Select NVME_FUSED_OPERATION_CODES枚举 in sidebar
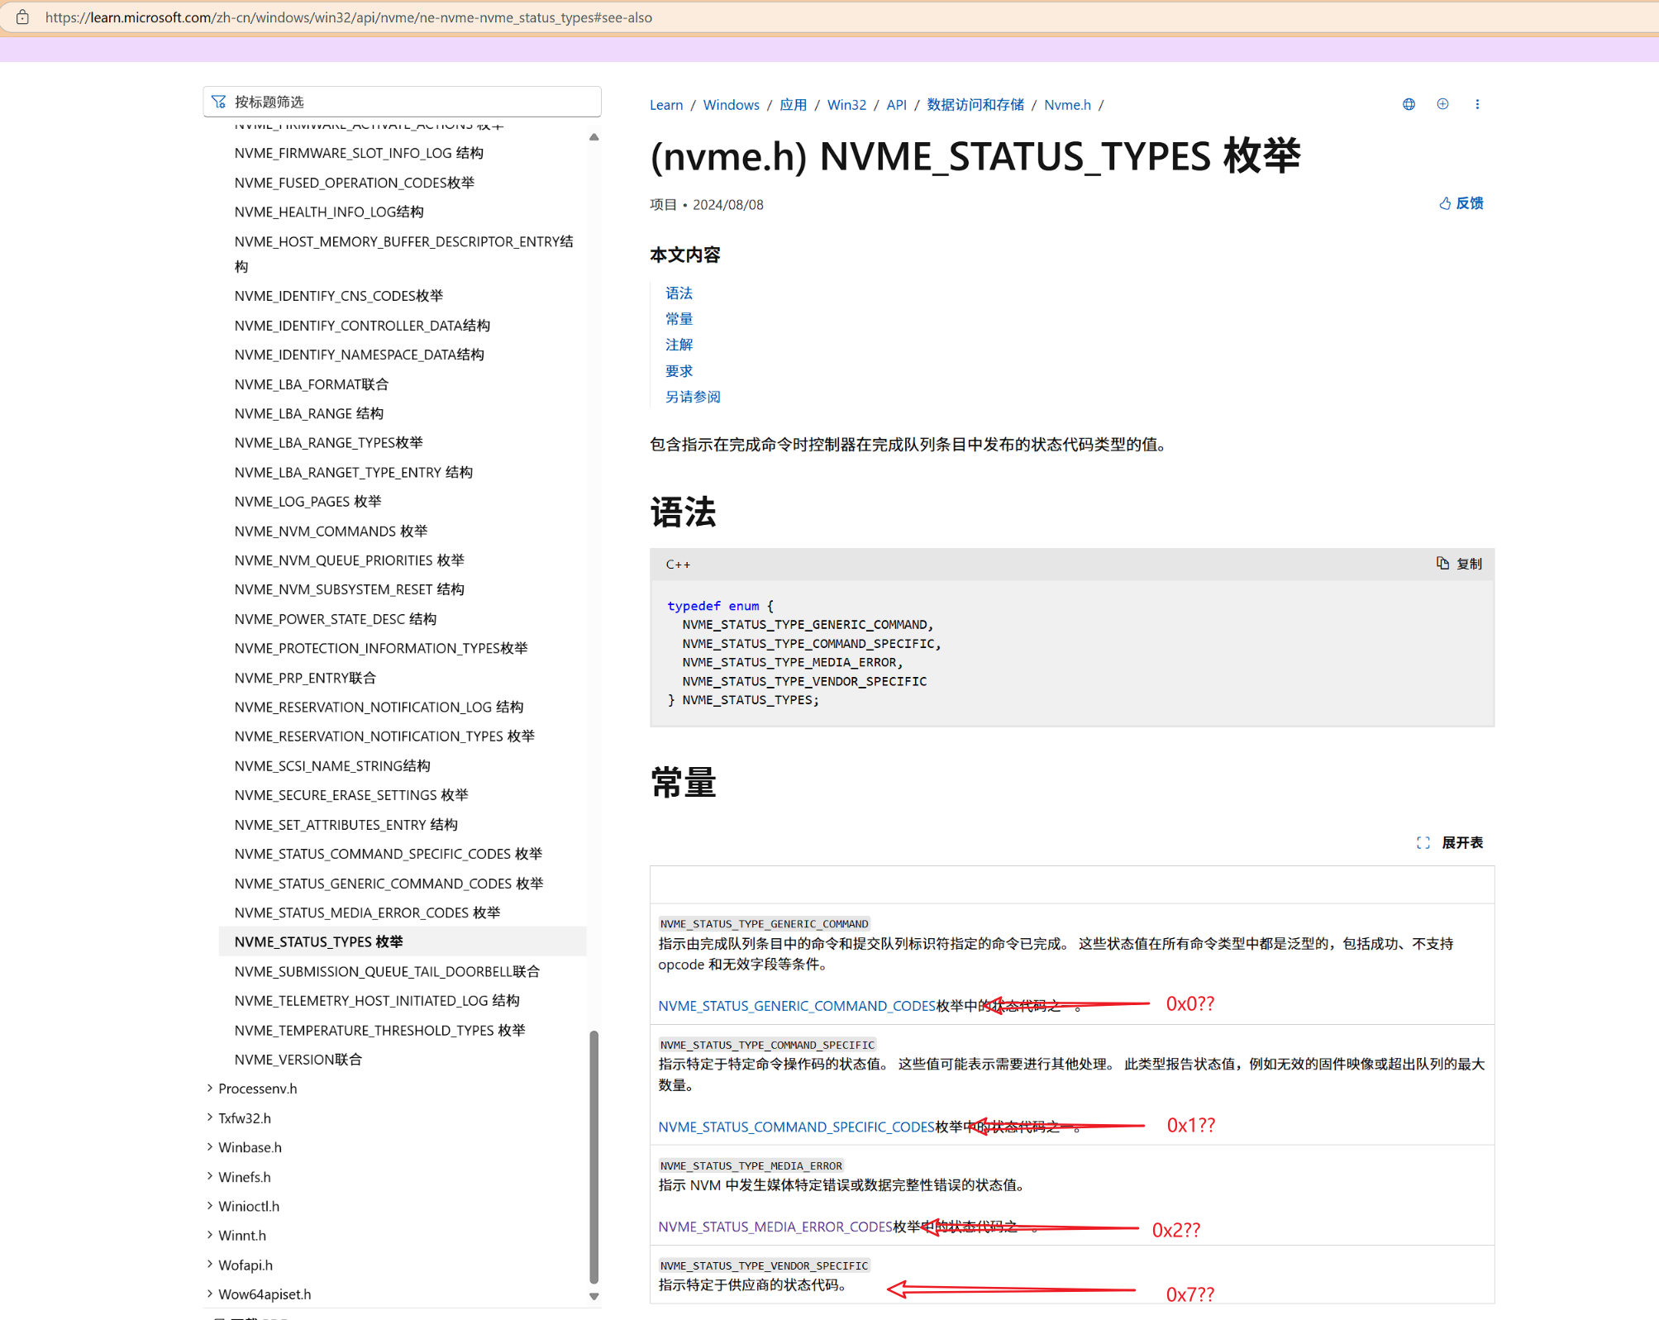 (x=355, y=183)
